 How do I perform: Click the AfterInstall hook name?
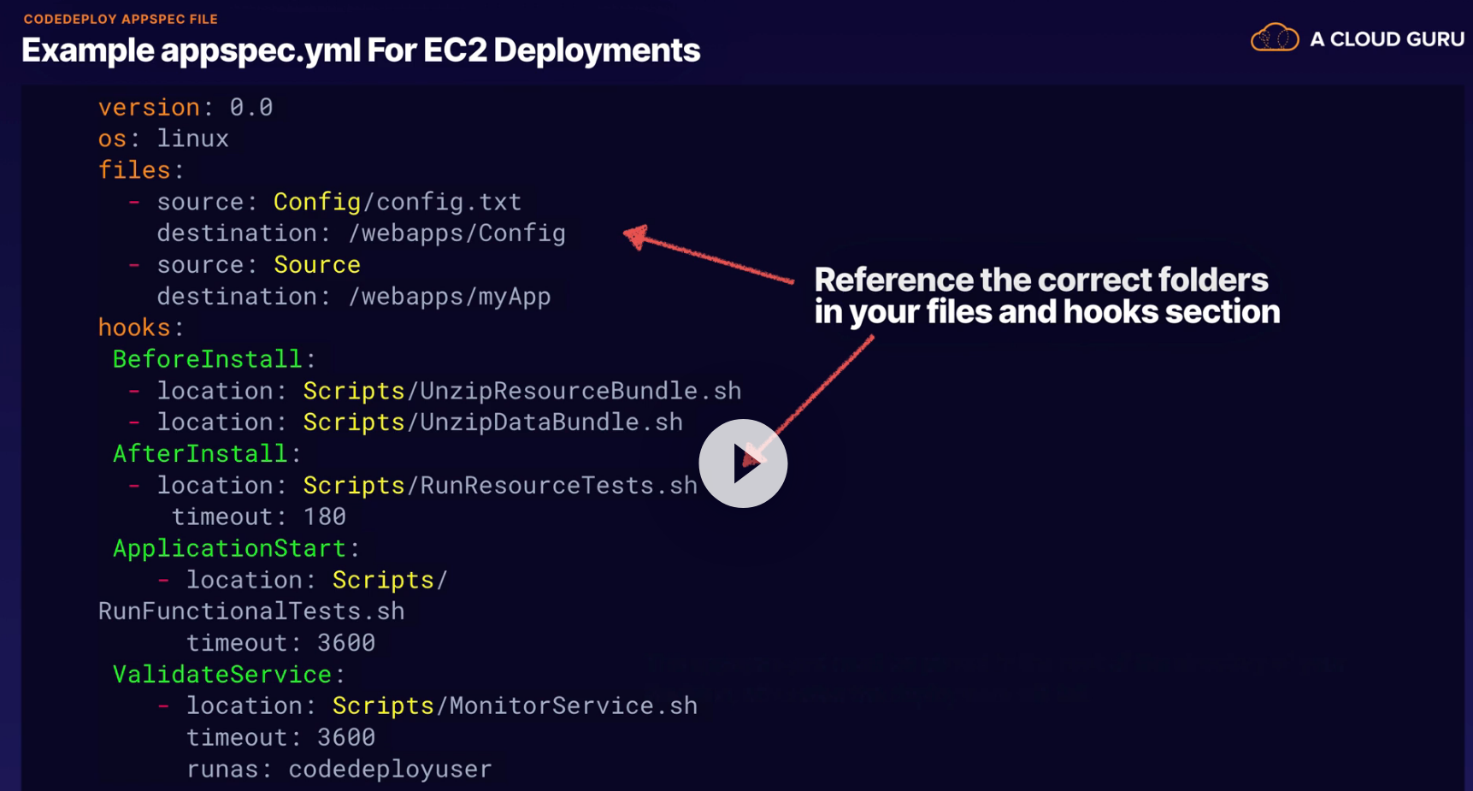point(200,454)
